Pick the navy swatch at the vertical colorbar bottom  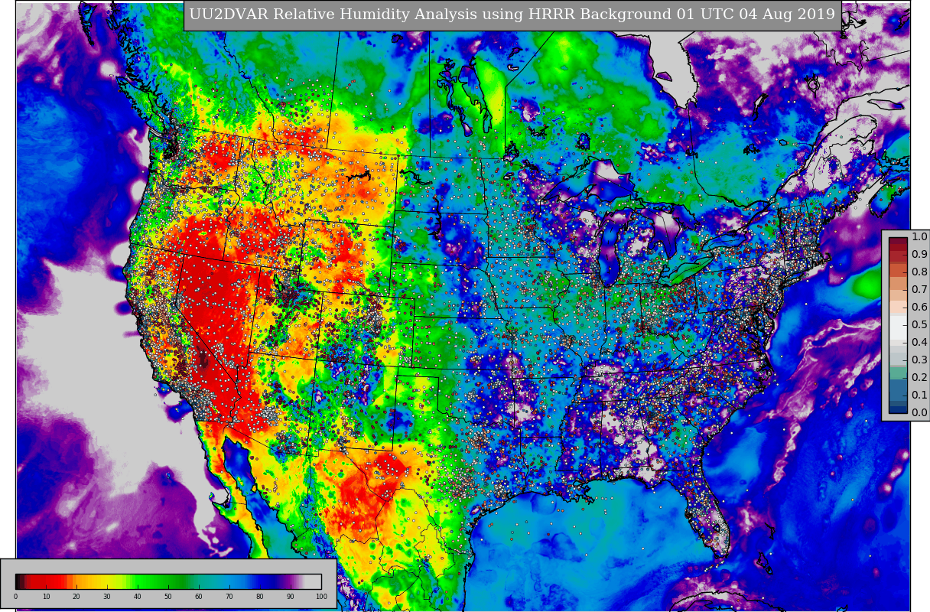point(898,409)
